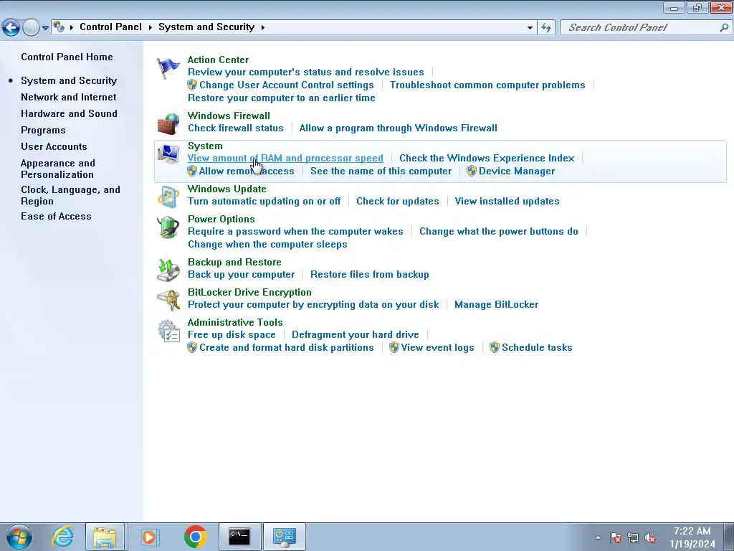Open View event logs link
The height and width of the screenshot is (551, 734).
[437, 348]
